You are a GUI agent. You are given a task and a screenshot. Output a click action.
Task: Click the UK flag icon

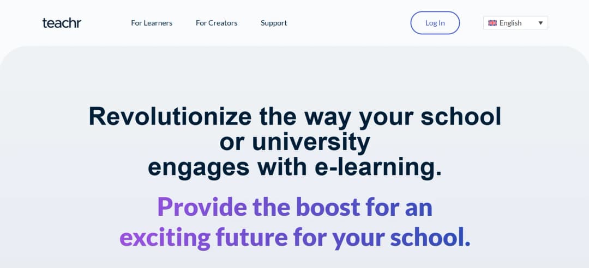click(492, 23)
